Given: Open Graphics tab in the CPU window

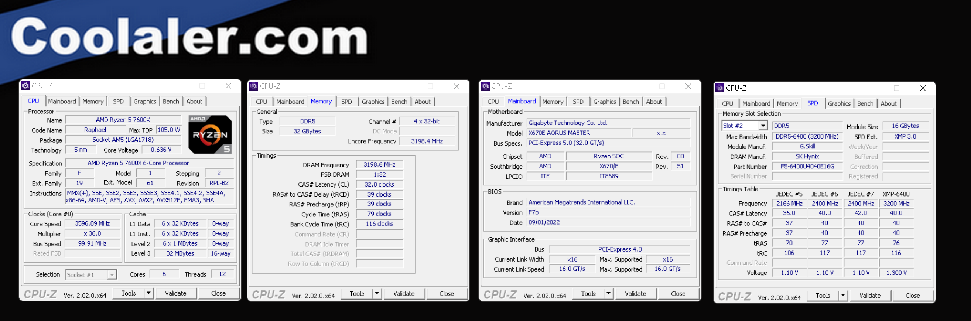Looking at the screenshot, I should pos(145,102).
